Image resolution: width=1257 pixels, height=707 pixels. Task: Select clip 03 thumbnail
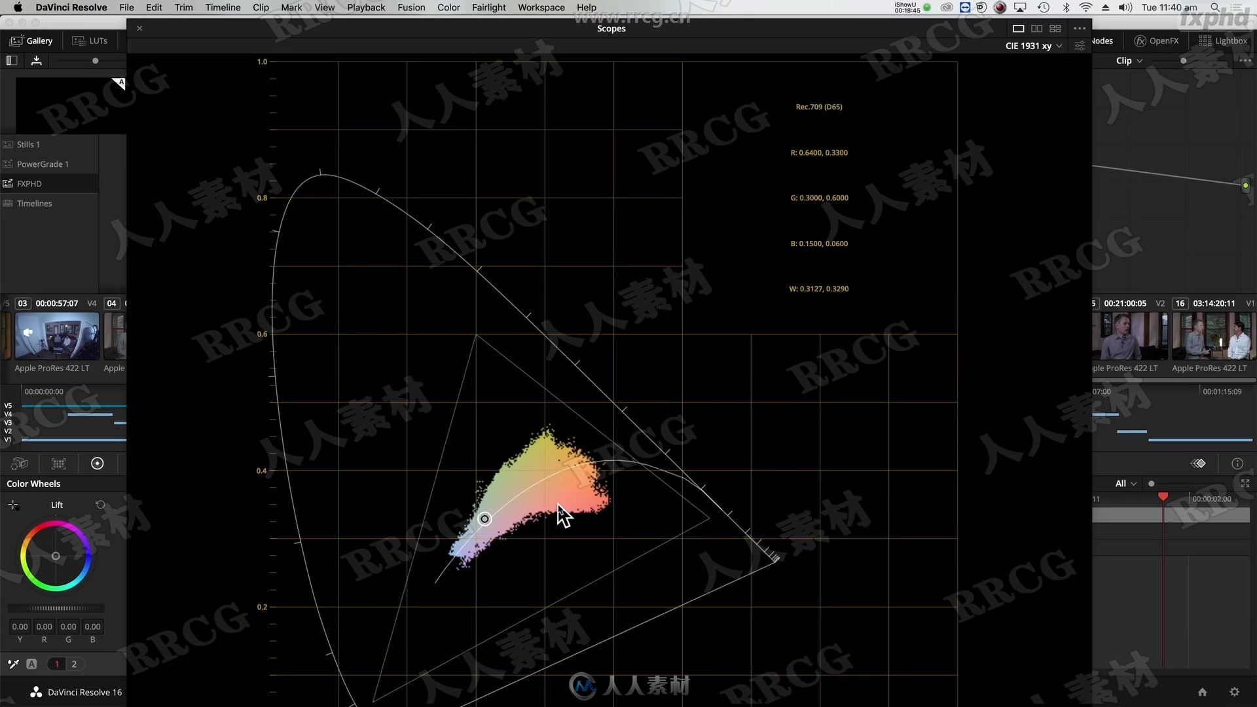[57, 336]
